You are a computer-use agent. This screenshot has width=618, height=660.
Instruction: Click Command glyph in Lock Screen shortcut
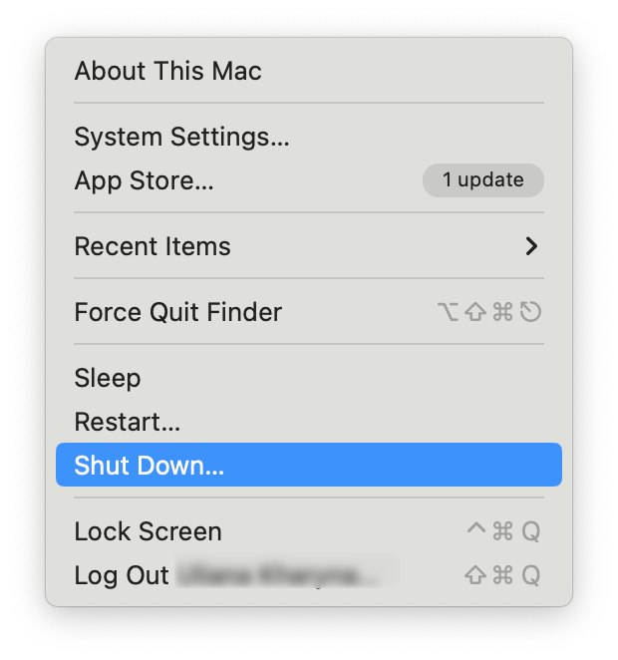click(x=503, y=531)
